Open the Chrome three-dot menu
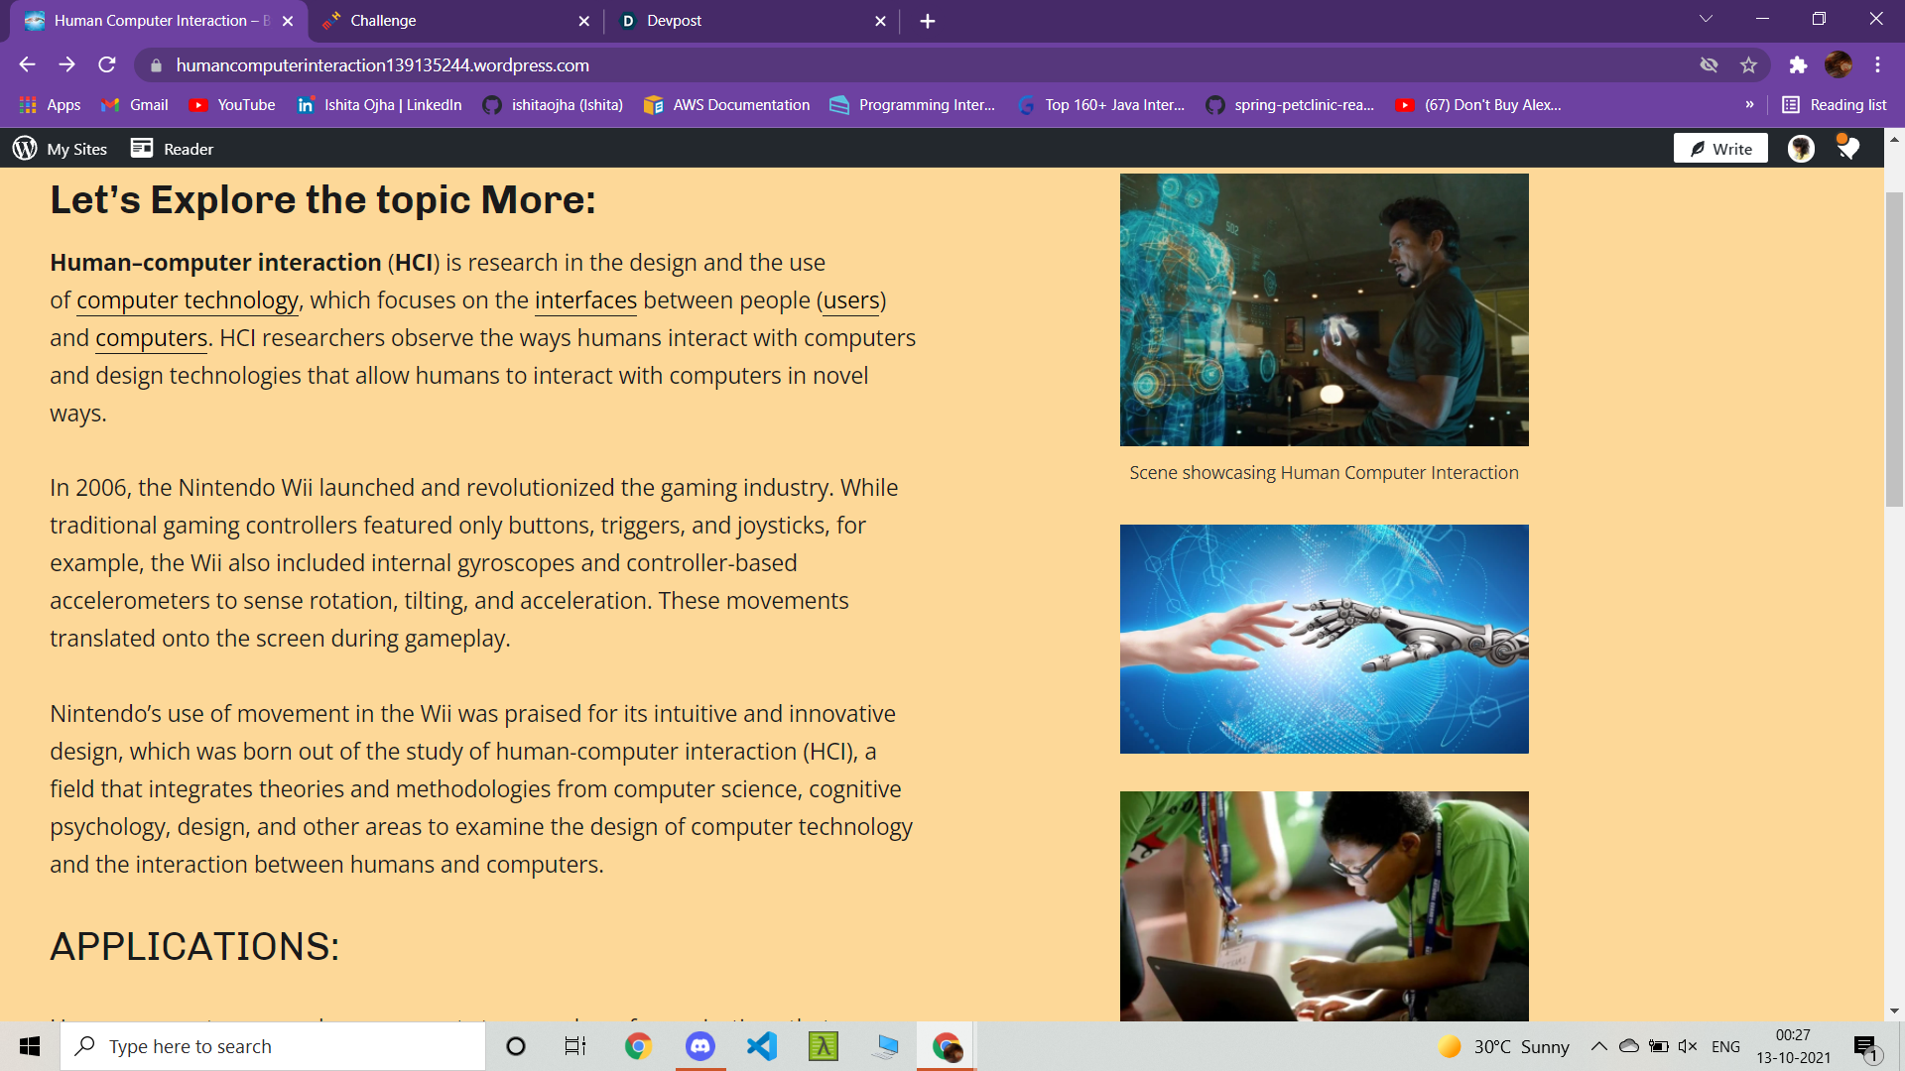Viewport: 1905px width, 1071px height. click(1877, 64)
